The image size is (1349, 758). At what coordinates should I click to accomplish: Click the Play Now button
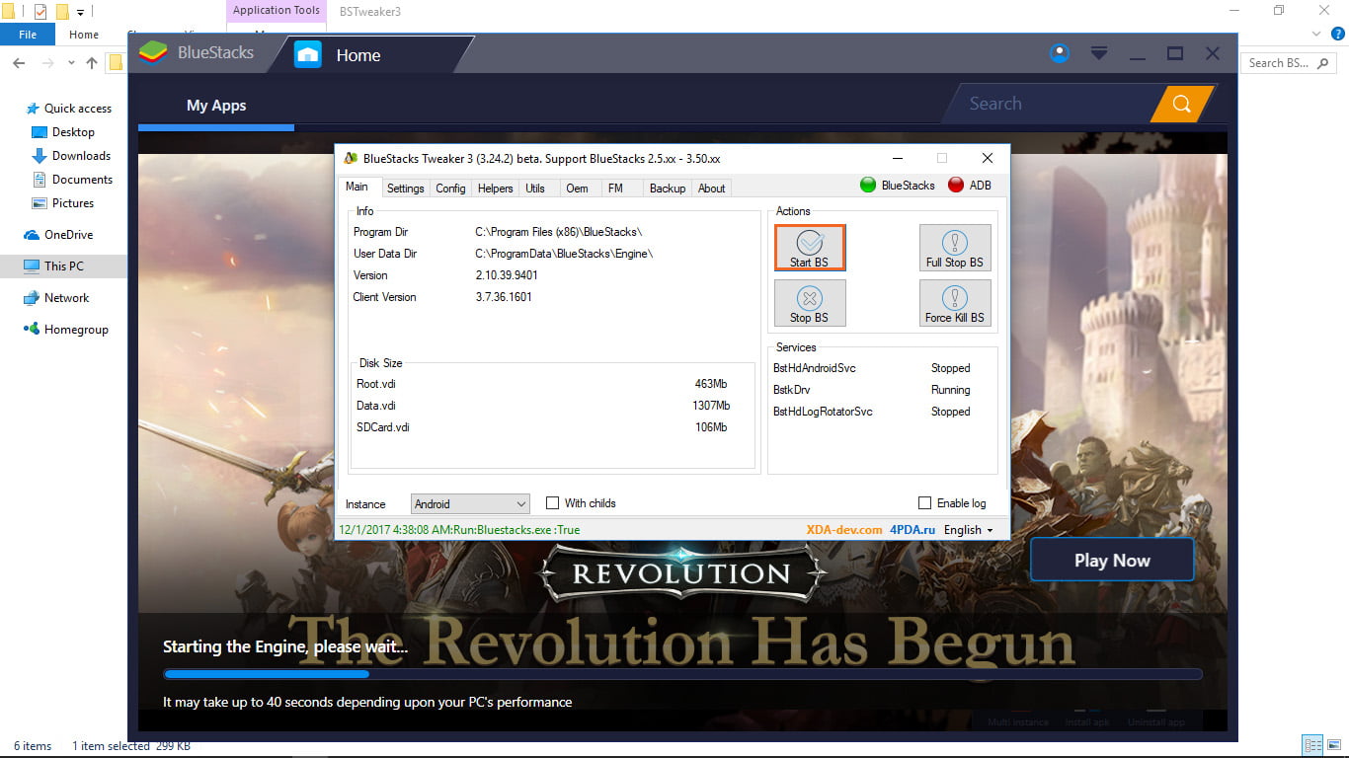pos(1112,561)
